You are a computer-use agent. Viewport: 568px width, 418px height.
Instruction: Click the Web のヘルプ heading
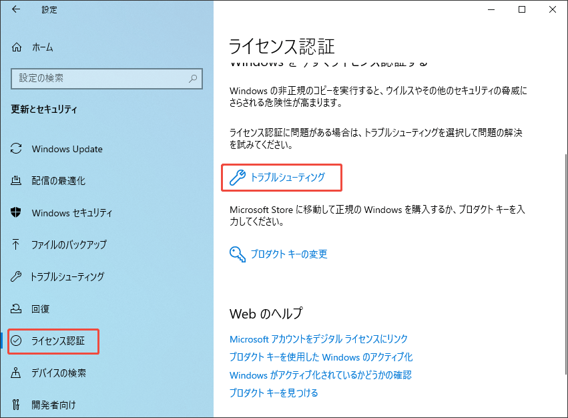coord(266,314)
